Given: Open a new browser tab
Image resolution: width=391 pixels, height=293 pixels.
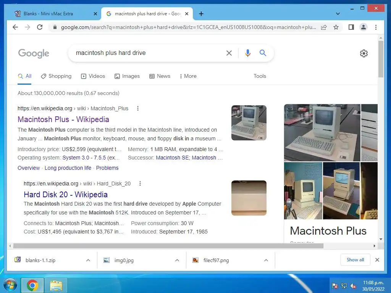Looking at the screenshot, I should click(201, 14).
